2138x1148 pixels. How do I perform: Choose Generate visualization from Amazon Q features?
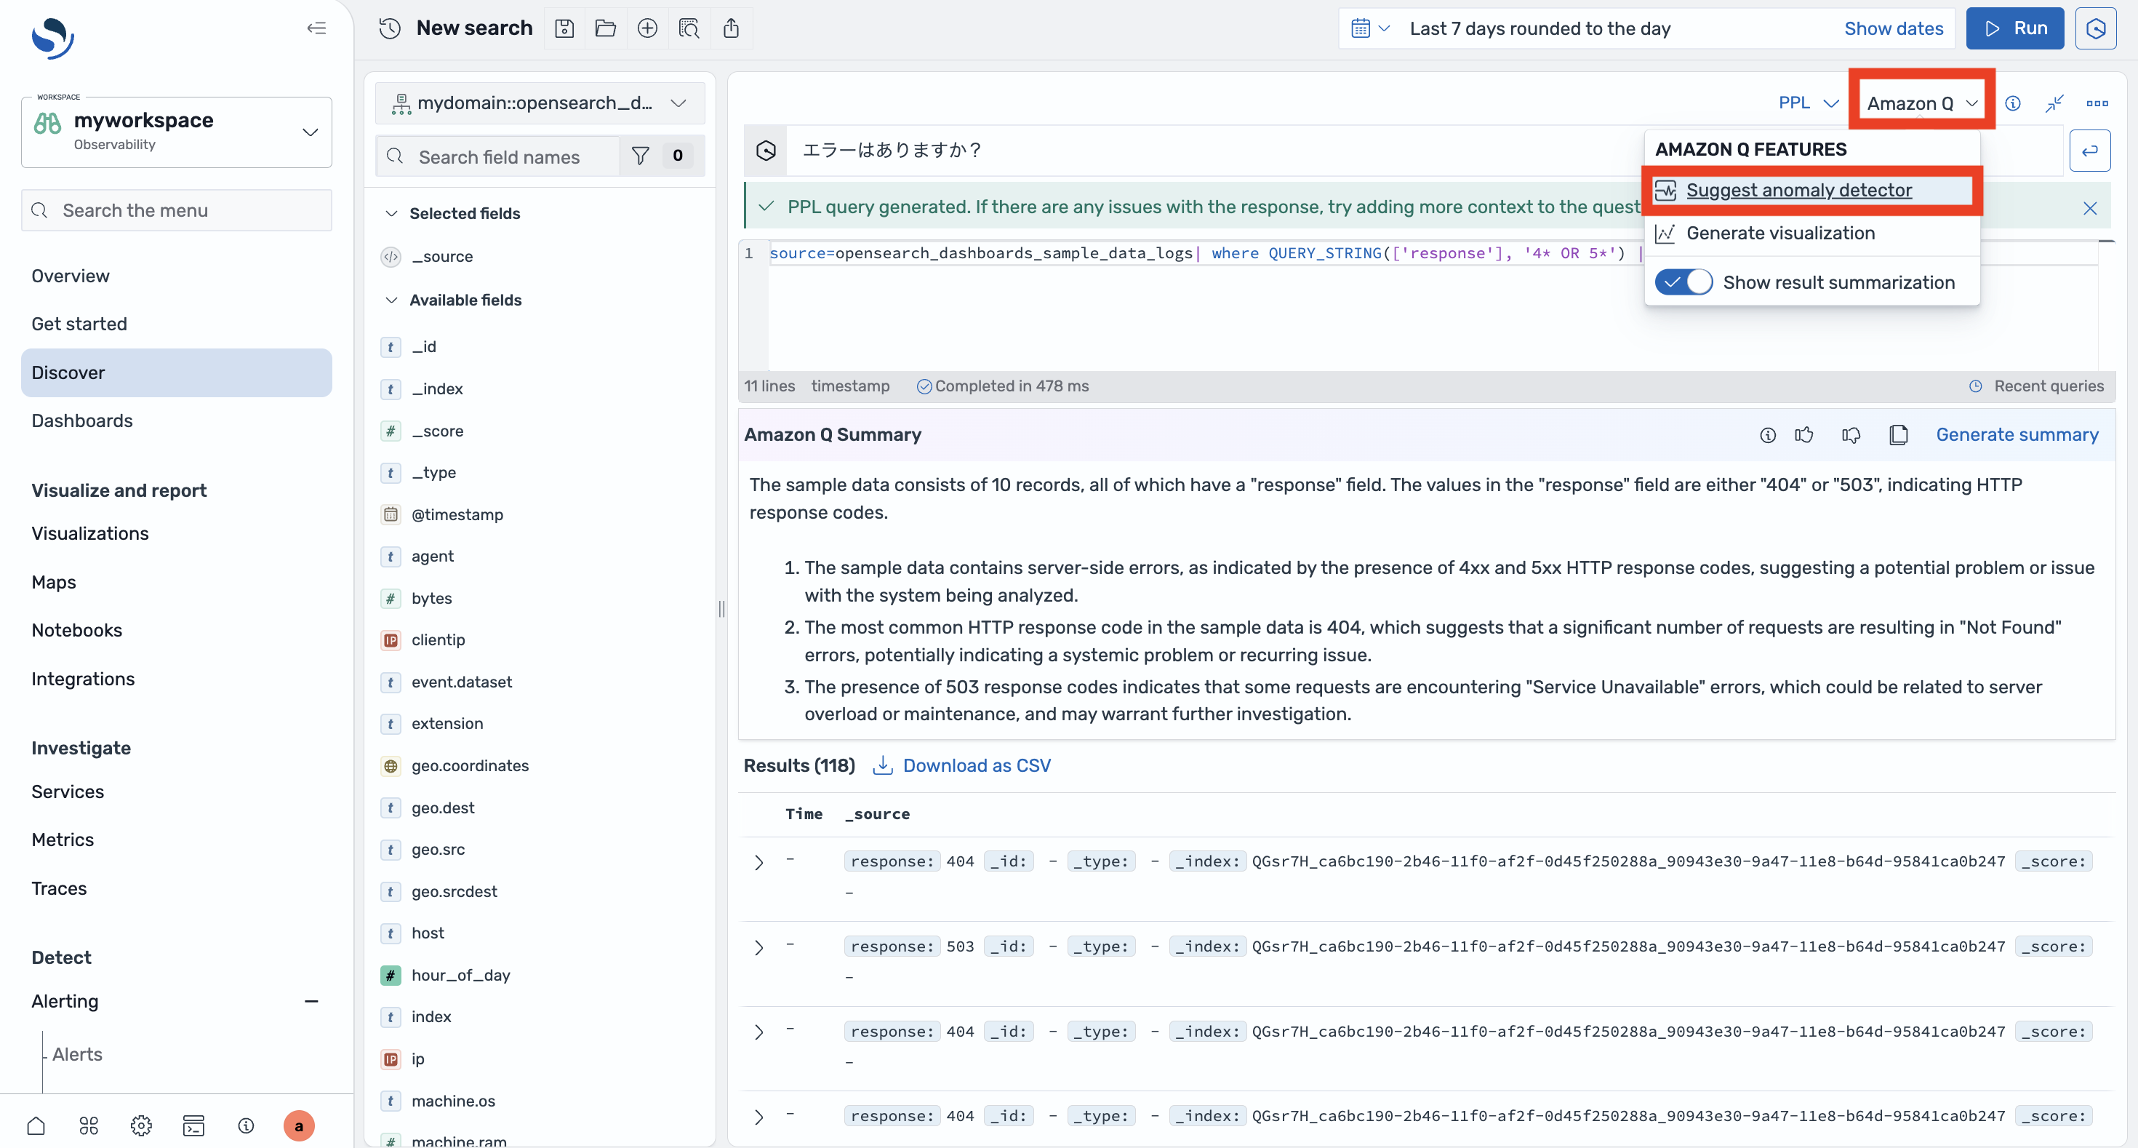(1779, 234)
